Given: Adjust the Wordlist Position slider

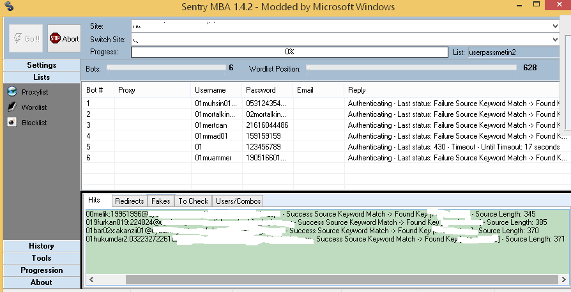Looking at the screenshot, I should pyautogui.click(x=411, y=68).
